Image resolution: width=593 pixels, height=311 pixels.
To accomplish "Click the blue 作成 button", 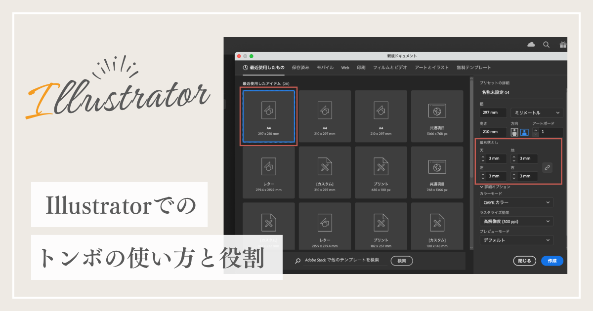I will coord(552,261).
